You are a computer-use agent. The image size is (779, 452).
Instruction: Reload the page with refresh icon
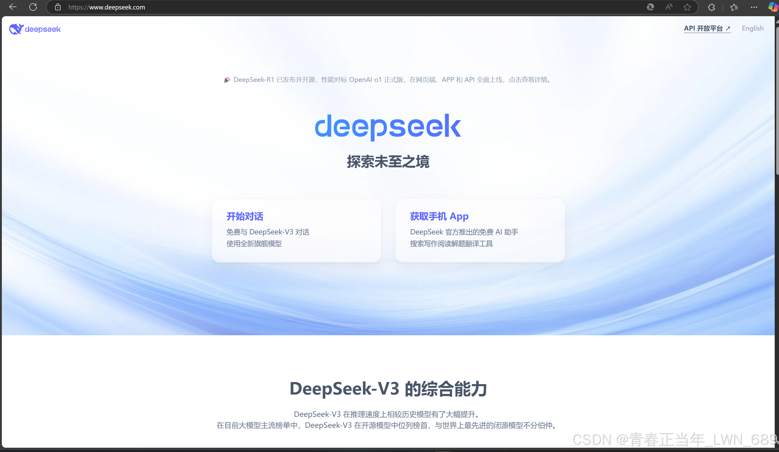[33, 7]
